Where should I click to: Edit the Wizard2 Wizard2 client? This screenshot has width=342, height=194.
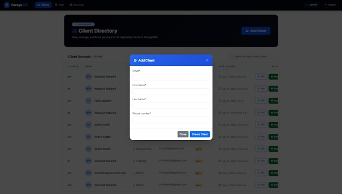261,113
